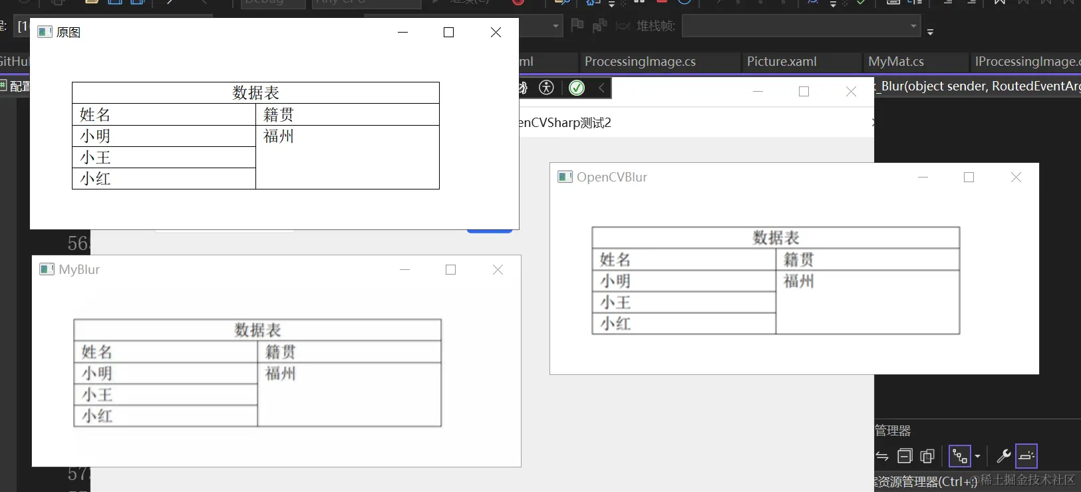Collapse all items in Solution Explorer
The image size is (1081, 492).
pos(905,456)
